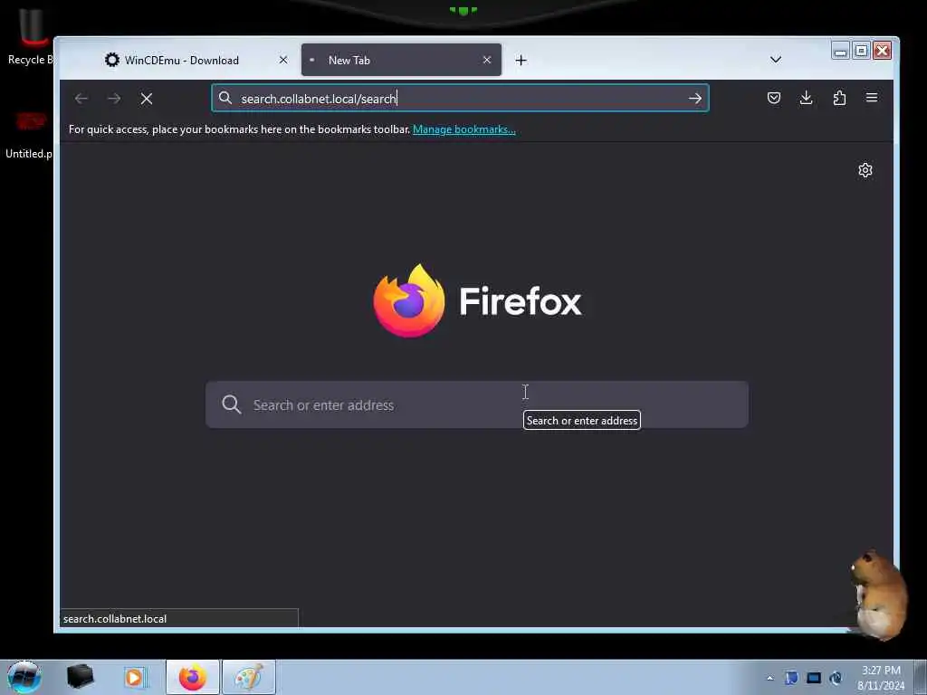This screenshot has width=927, height=695.
Task: Open the clock showing 3:27 PM
Action: point(881,678)
